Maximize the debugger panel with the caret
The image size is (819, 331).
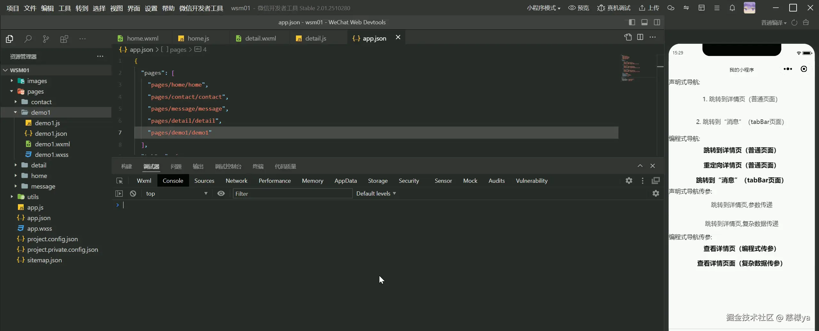pos(640,166)
